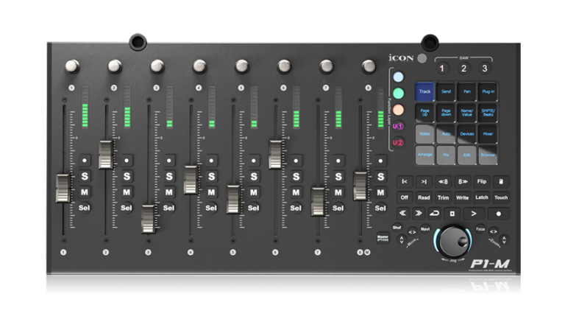Screen dimensions: 565x333
Task: Set automation to Read
Action: (424, 197)
